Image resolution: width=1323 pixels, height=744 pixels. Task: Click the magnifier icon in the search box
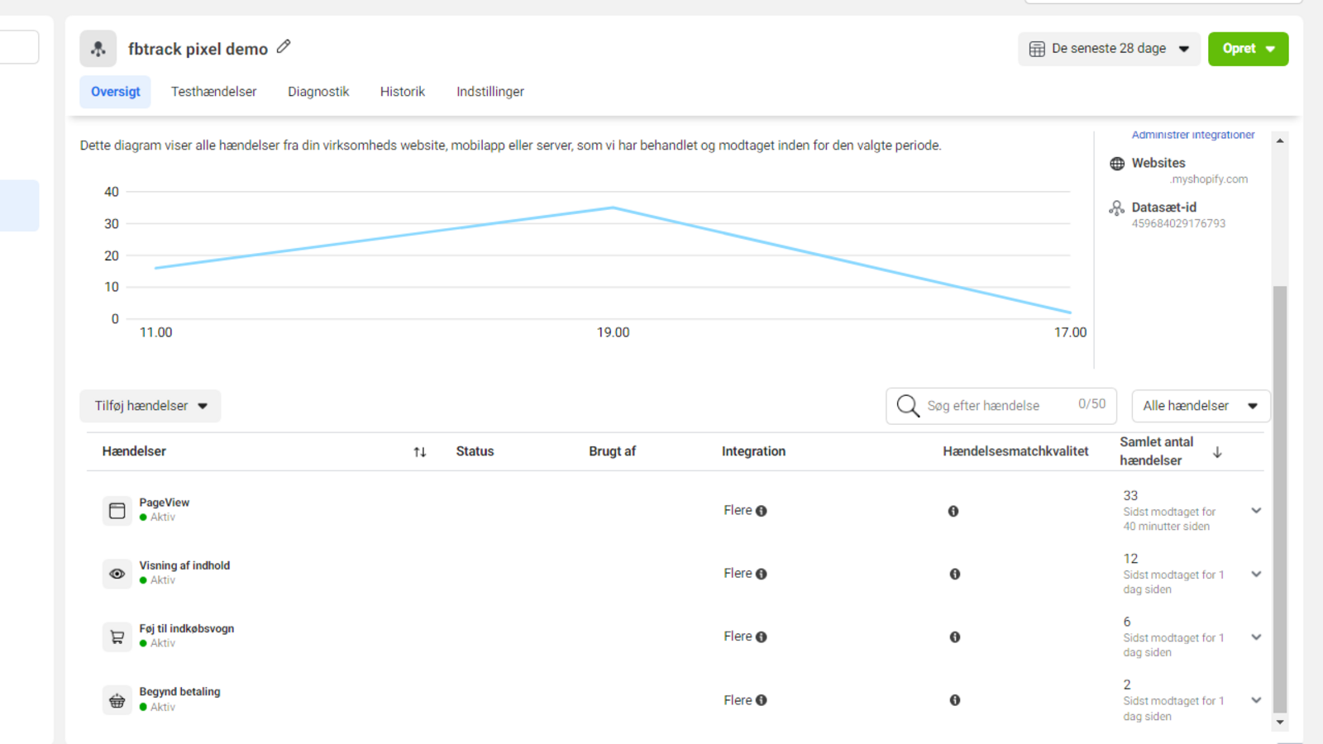tap(908, 406)
